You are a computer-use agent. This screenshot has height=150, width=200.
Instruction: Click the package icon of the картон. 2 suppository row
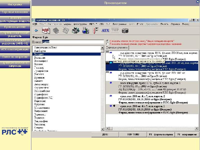pos(111,96)
